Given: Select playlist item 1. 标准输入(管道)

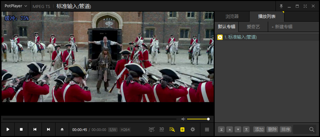Looking at the screenshot, I should (x=267, y=37).
